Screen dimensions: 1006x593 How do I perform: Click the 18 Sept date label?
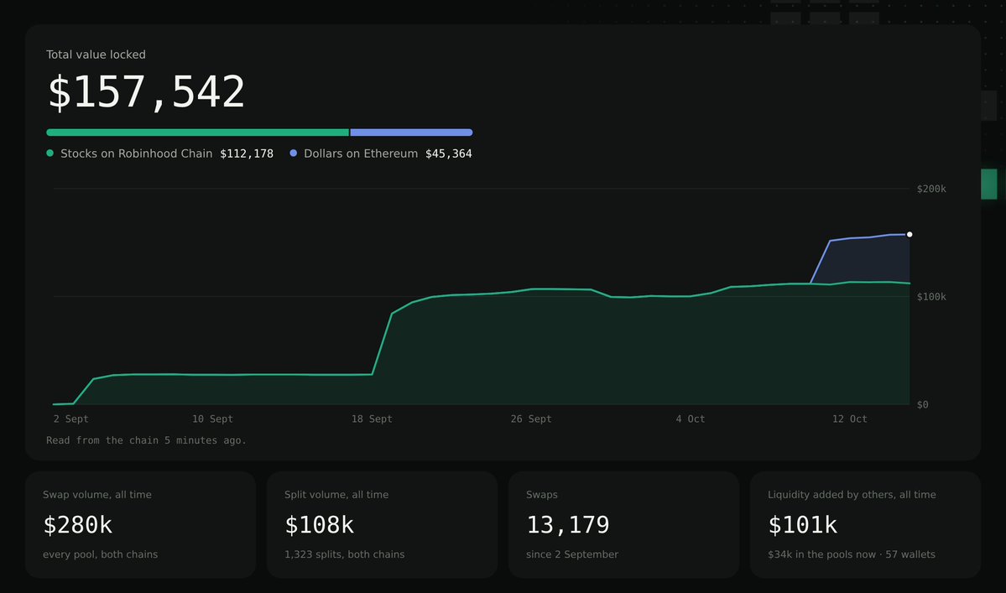(x=372, y=419)
